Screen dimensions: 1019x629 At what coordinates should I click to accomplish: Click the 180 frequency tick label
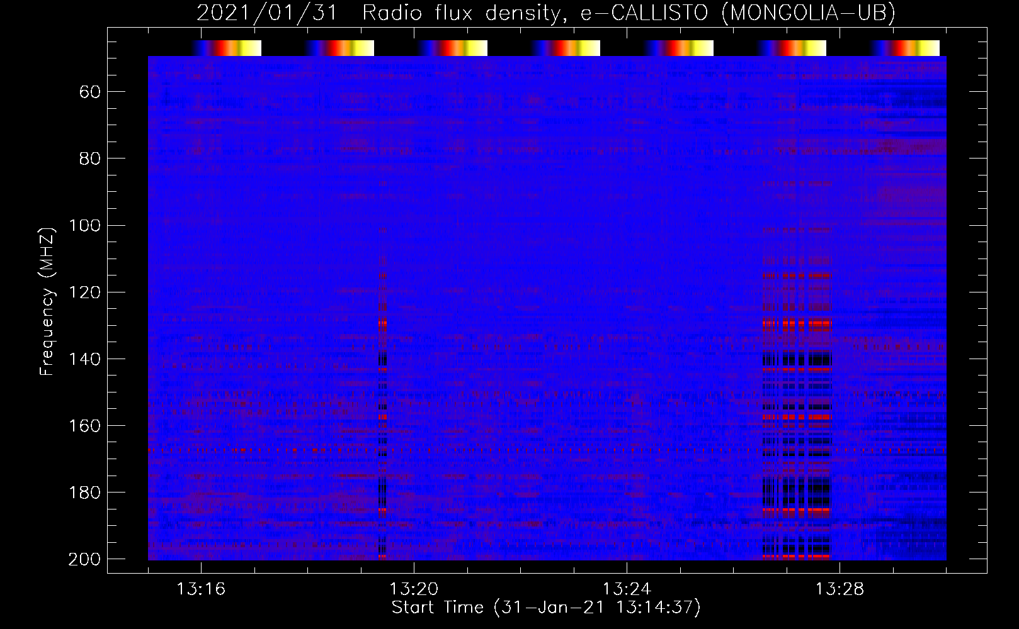(x=84, y=493)
